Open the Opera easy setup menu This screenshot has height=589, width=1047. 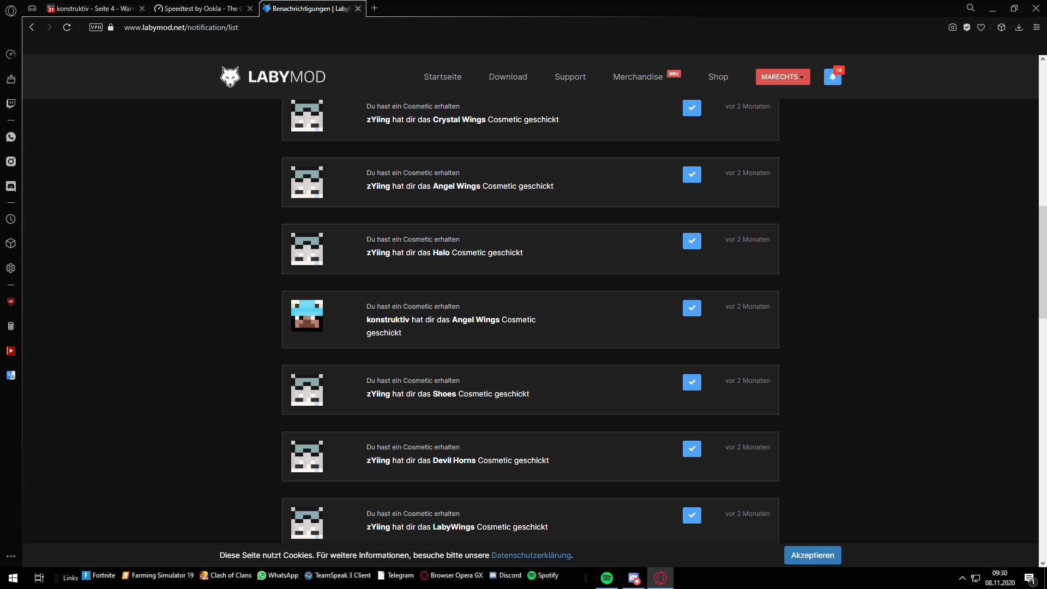coord(1037,27)
